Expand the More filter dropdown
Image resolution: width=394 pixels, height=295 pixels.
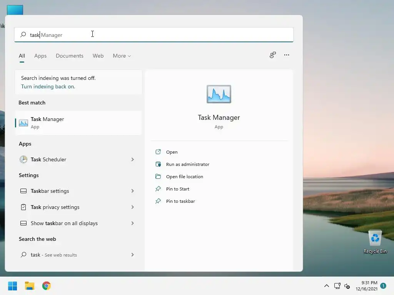click(x=122, y=56)
